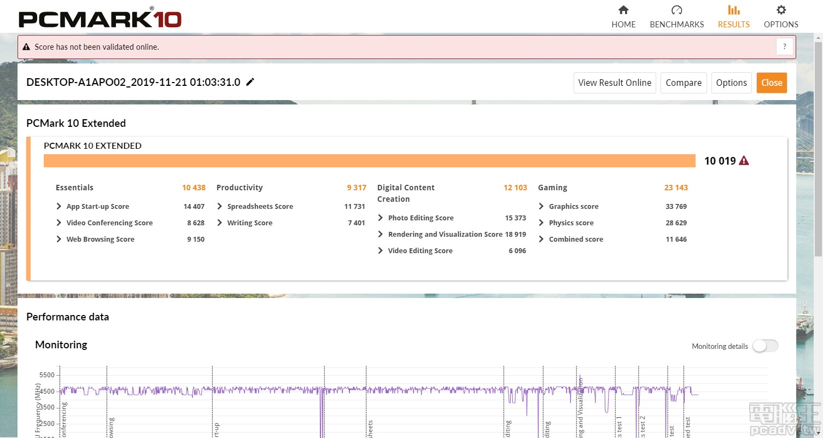Expand Photo Editing Score details
Viewport: 823px width, 438px height.
click(x=381, y=218)
